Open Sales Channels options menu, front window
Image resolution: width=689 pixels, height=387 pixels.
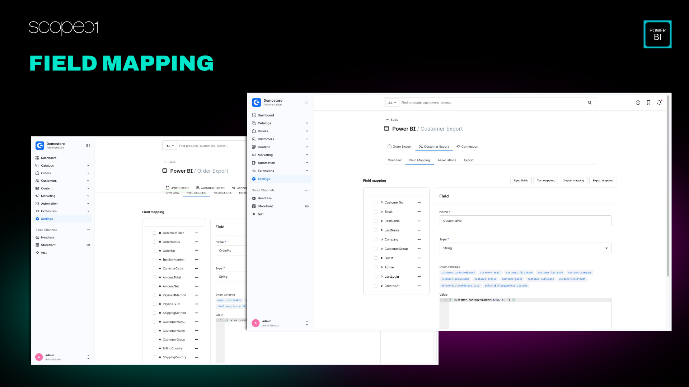[307, 190]
